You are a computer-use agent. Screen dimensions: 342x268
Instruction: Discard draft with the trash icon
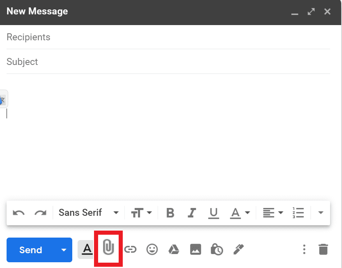pyautogui.click(x=323, y=250)
